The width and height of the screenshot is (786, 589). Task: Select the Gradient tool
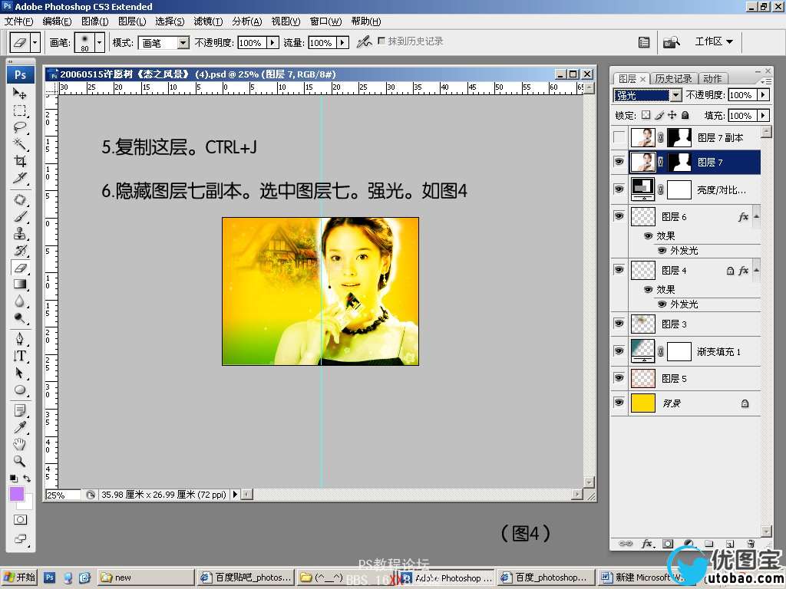(x=19, y=285)
